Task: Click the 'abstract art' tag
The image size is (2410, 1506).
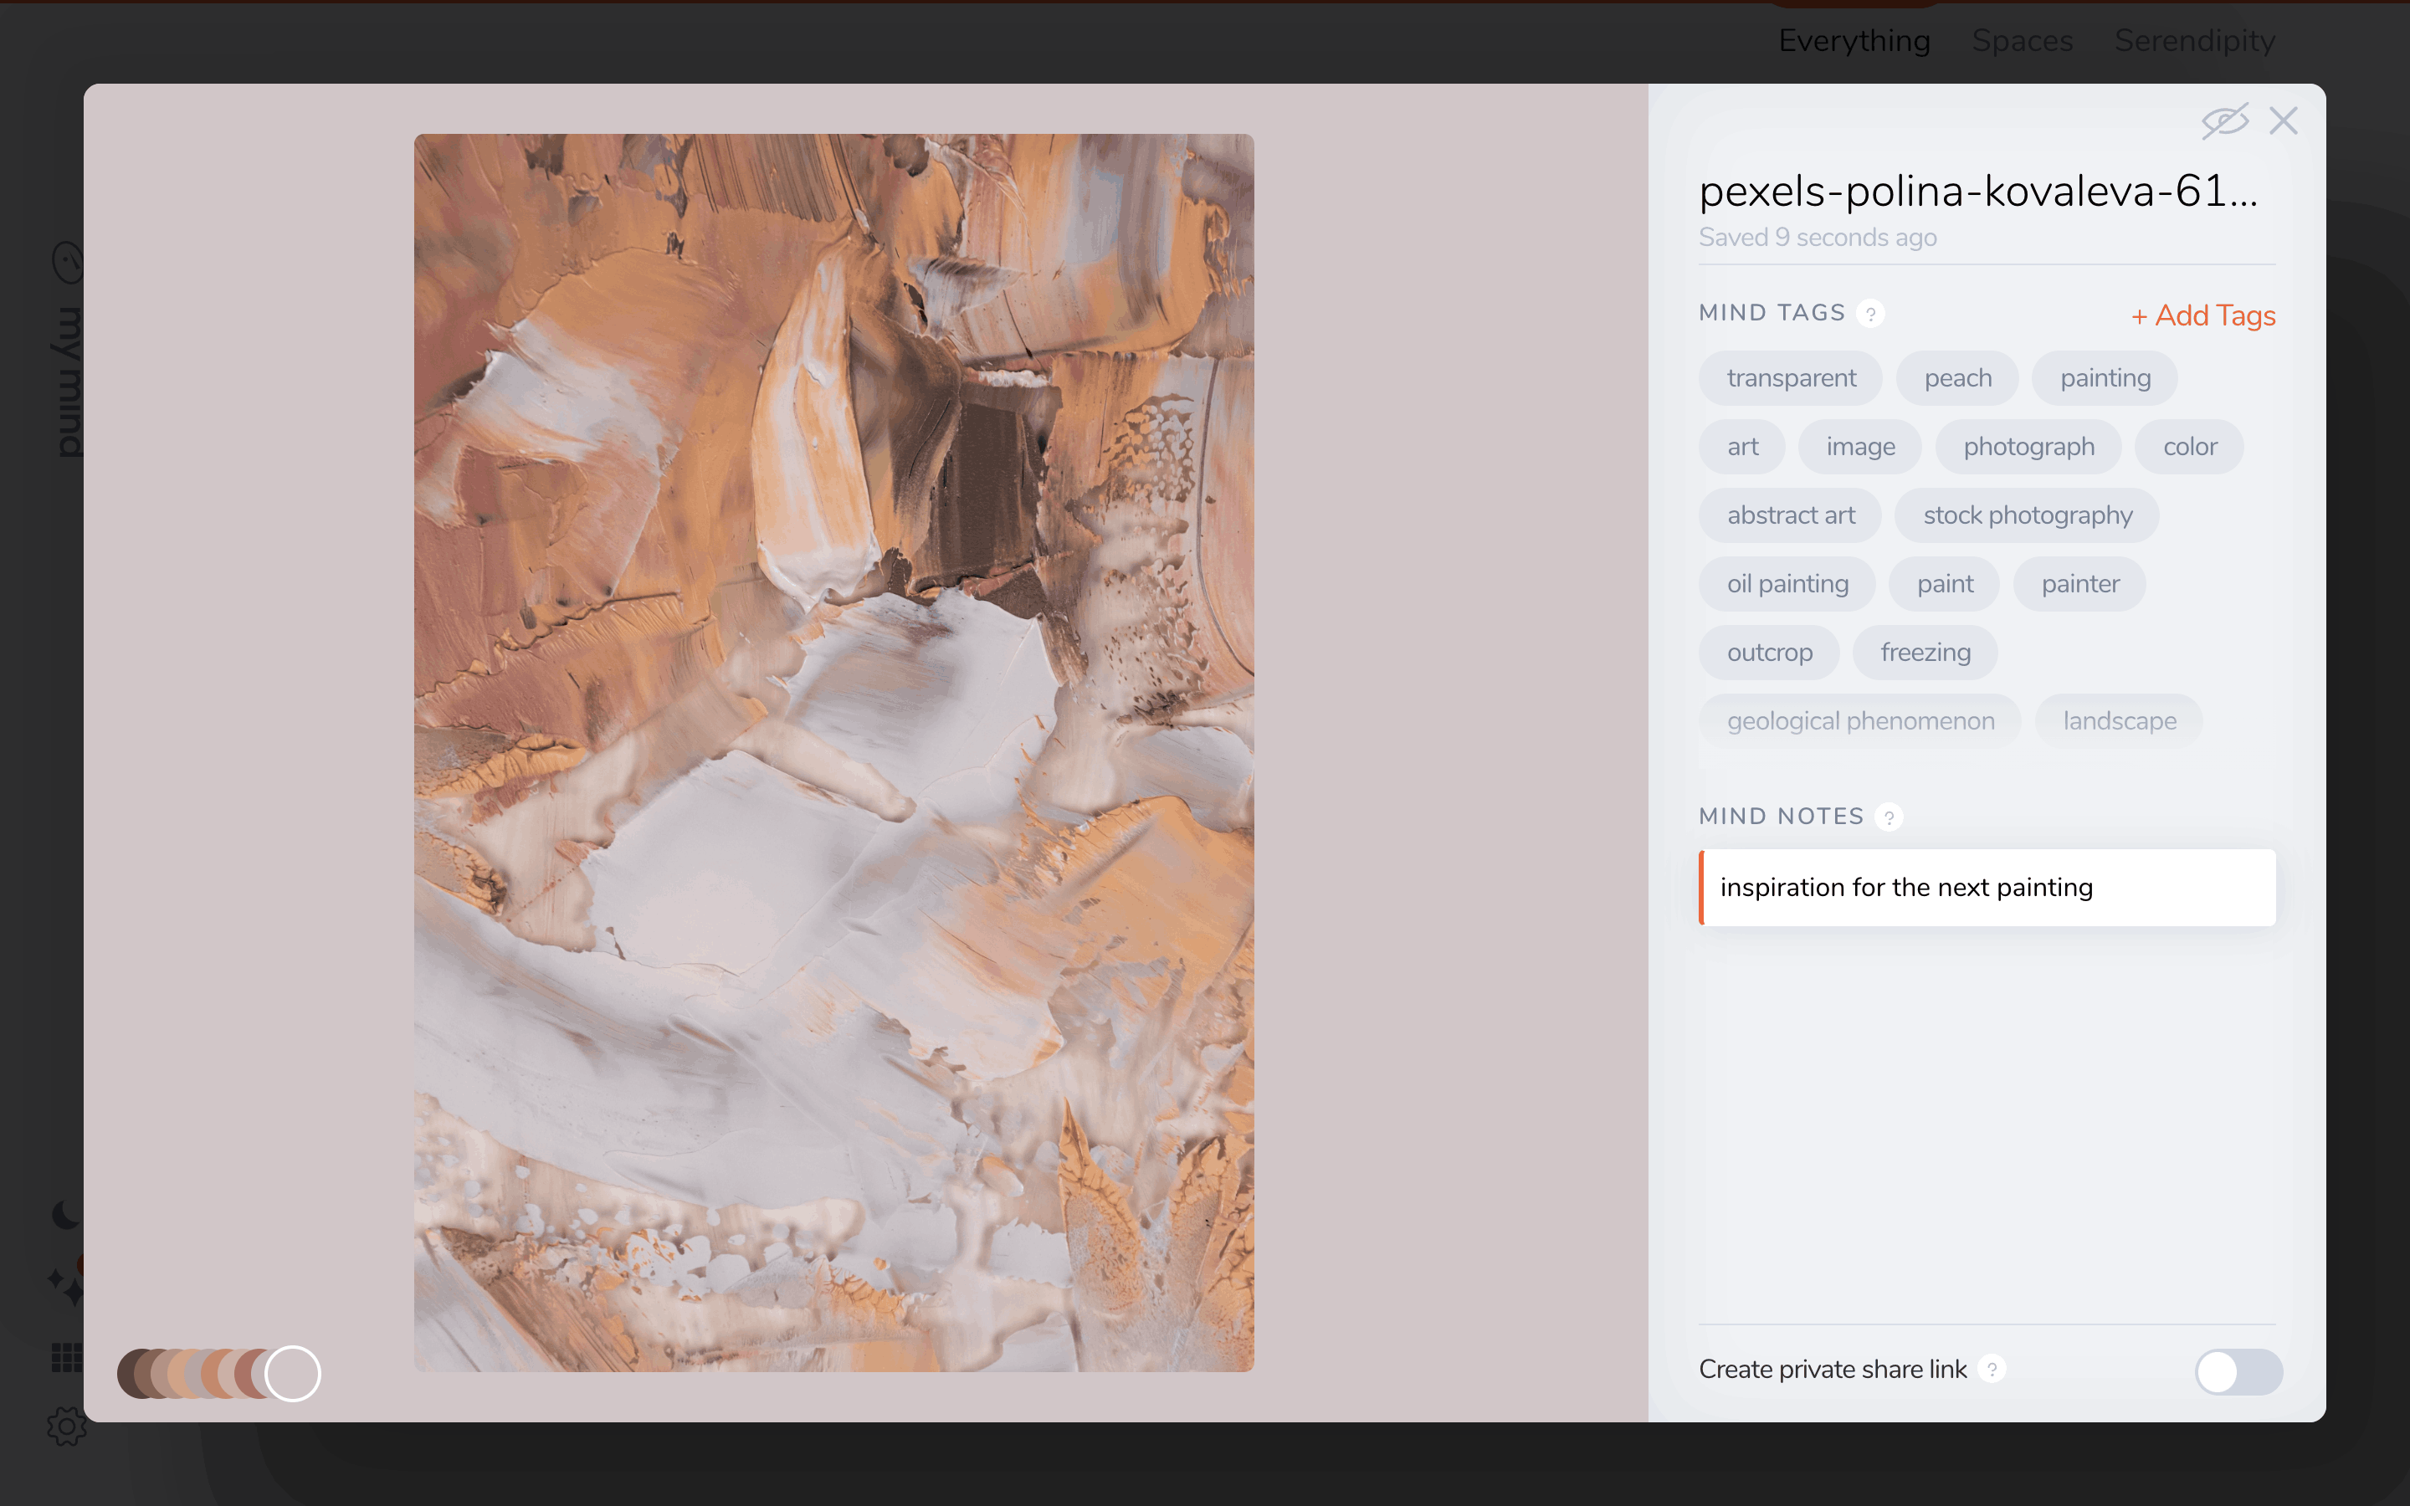Action: [1791, 516]
